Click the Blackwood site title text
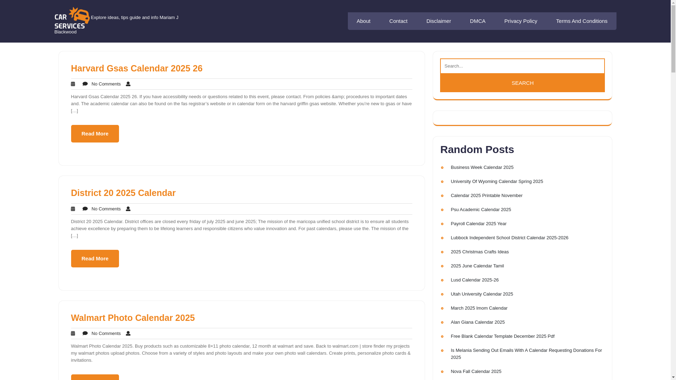Image resolution: width=676 pixels, height=380 pixels. point(65,32)
